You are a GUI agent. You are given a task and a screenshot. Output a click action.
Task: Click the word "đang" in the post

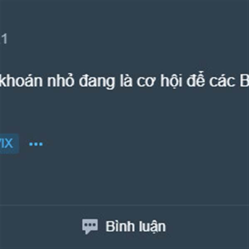tap(97, 82)
